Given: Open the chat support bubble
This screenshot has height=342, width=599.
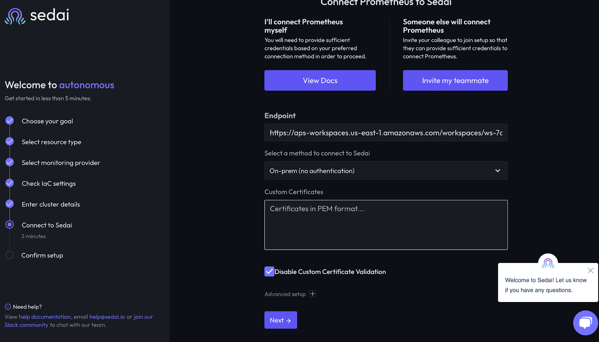Looking at the screenshot, I should tap(585, 323).
